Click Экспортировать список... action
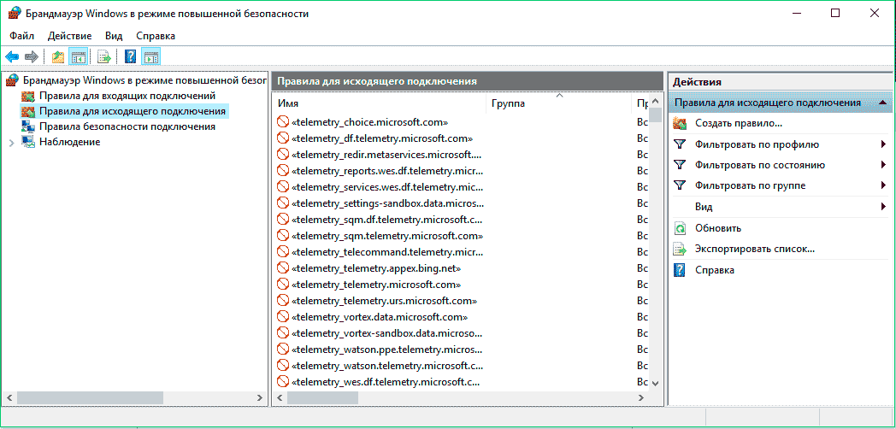 click(754, 249)
